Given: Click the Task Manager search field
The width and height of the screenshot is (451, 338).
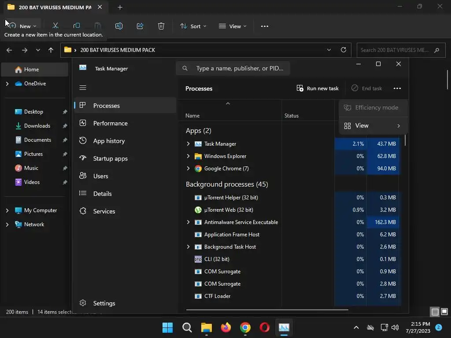Looking at the screenshot, I should pyautogui.click(x=233, y=68).
